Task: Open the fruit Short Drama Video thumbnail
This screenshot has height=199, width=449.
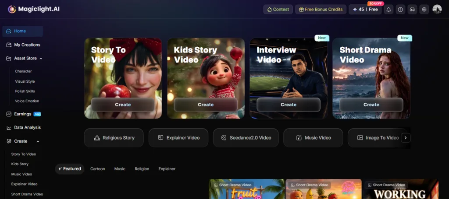Action: 246,189
